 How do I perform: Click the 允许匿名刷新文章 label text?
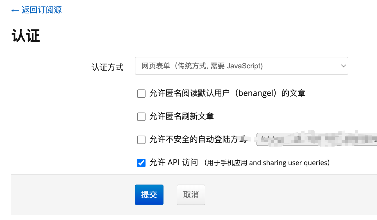coord(181,116)
